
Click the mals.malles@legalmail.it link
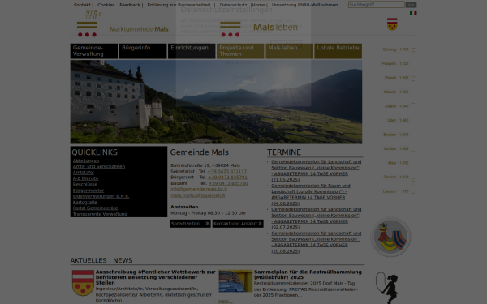point(197,195)
